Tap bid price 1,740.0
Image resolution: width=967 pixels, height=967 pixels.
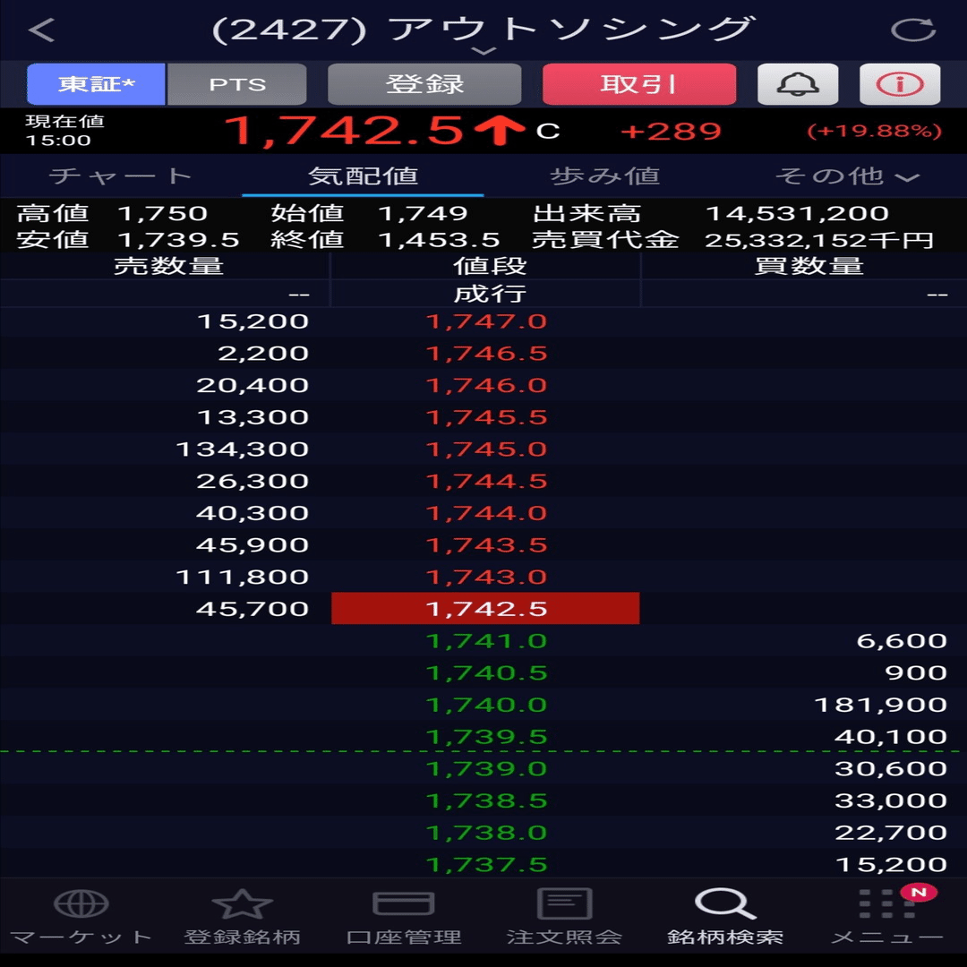pyautogui.click(x=486, y=705)
